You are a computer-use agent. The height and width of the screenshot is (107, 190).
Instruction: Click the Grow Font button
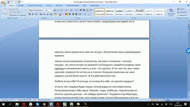click(55, 10)
